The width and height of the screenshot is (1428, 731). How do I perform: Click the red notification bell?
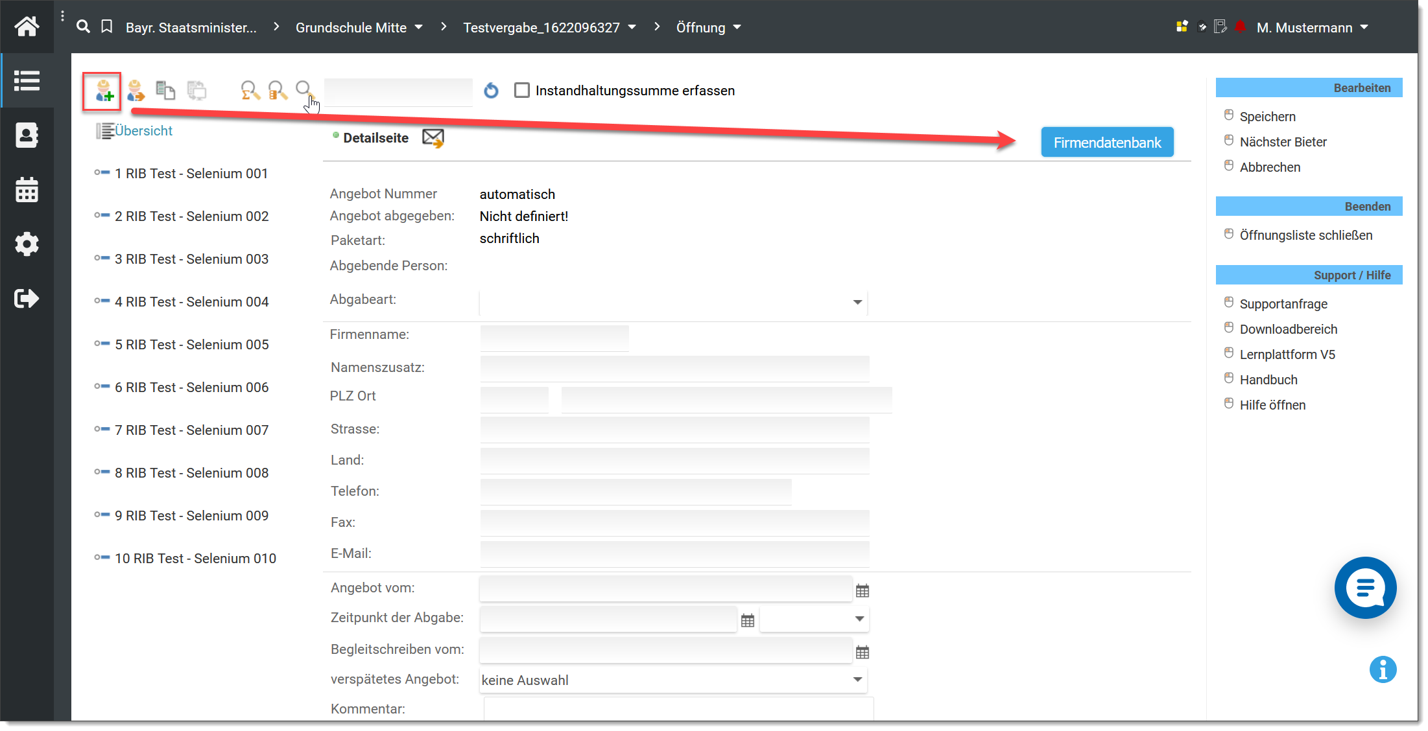pyautogui.click(x=1241, y=27)
